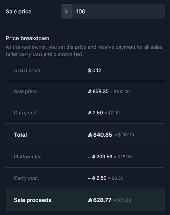
Task: Click the Total 840.85 amount
Action: point(103,135)
